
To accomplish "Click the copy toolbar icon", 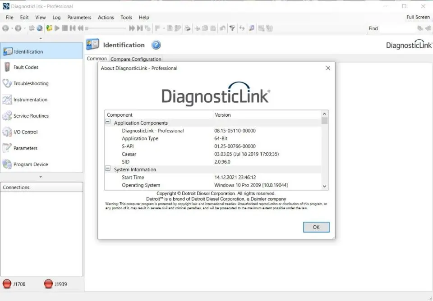I will point(205,28).
